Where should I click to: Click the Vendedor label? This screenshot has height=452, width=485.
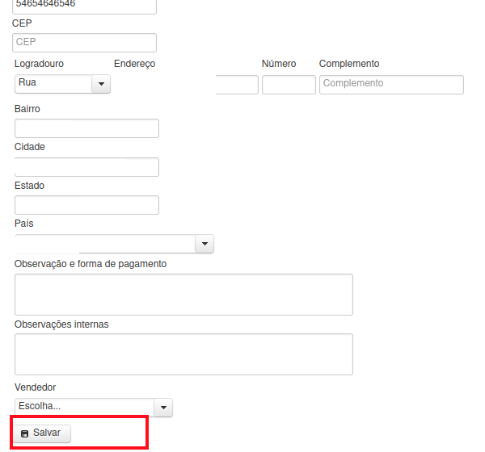coord(36,387)
